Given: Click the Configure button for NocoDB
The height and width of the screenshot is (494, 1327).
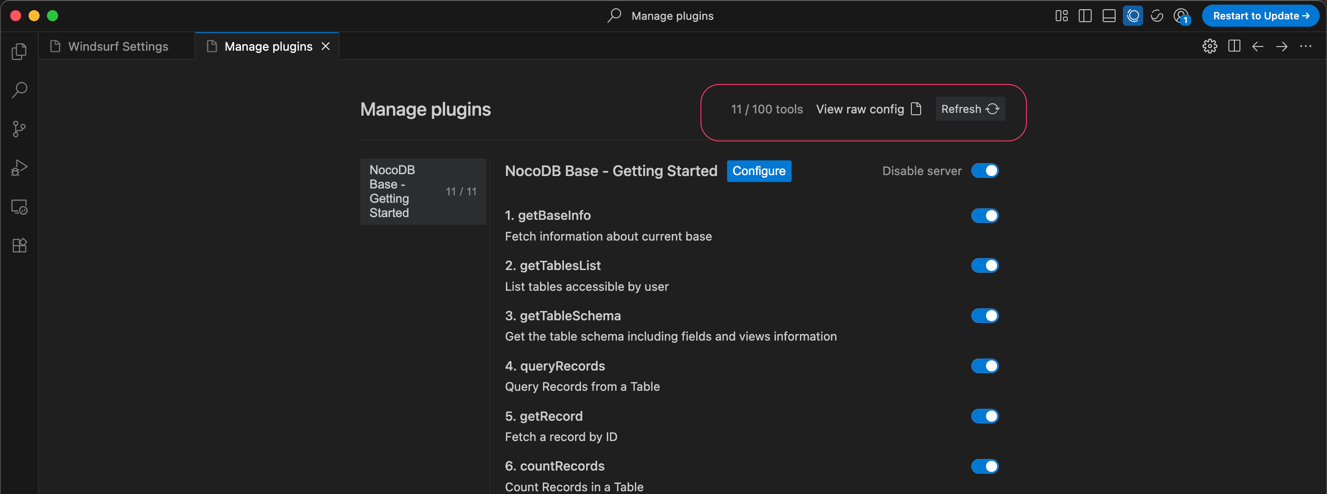Looking at the screenshot, I should pyautogui.click(x=759, y=171).
